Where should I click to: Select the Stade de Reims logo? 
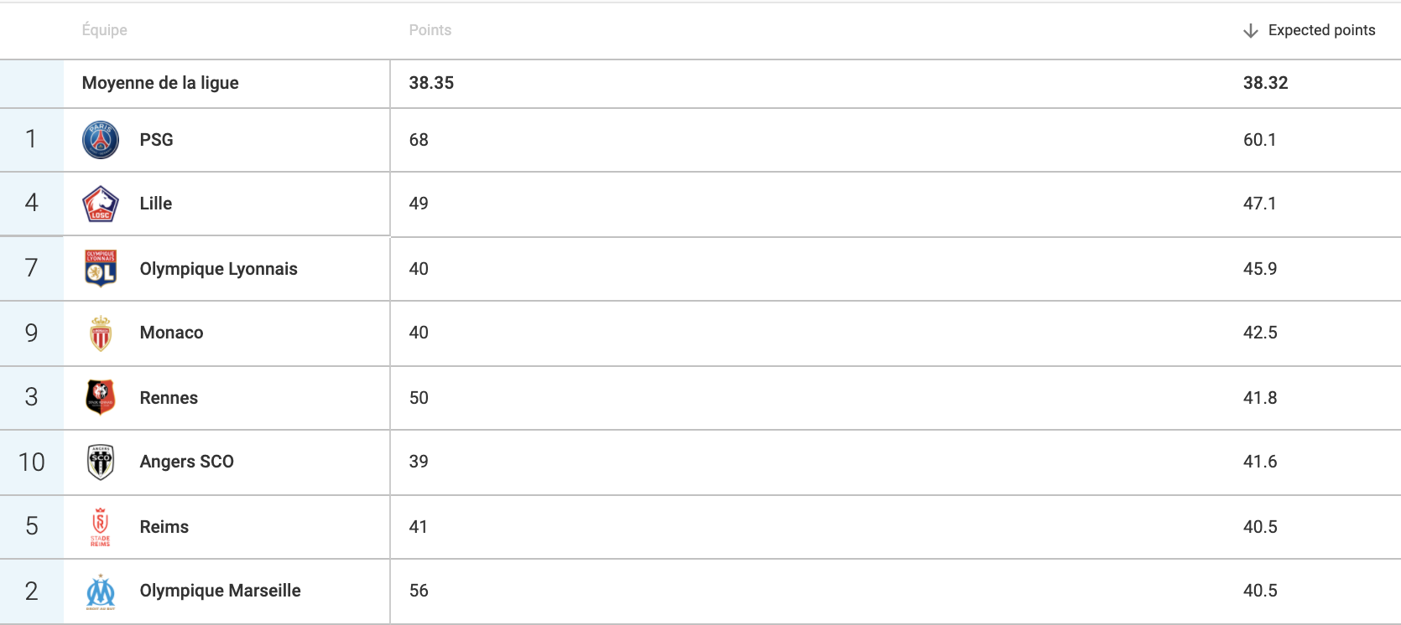[x=101, y=527]
